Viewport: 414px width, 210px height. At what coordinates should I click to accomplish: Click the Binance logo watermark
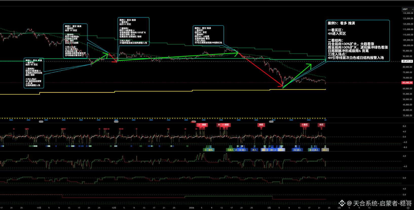[342, 203]
